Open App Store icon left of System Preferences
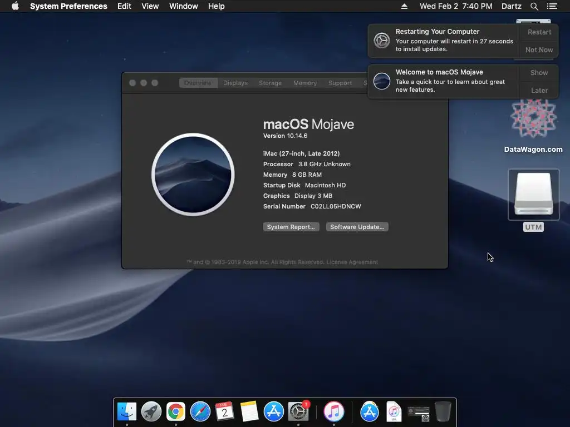The height and width of the screenshot is (427, 570). click(x=273, y=411)
